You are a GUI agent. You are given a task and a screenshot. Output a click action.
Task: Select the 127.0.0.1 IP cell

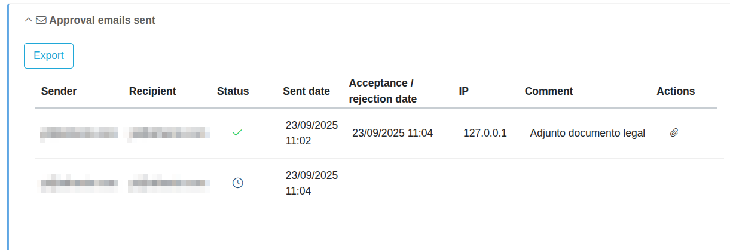[485, 133]
